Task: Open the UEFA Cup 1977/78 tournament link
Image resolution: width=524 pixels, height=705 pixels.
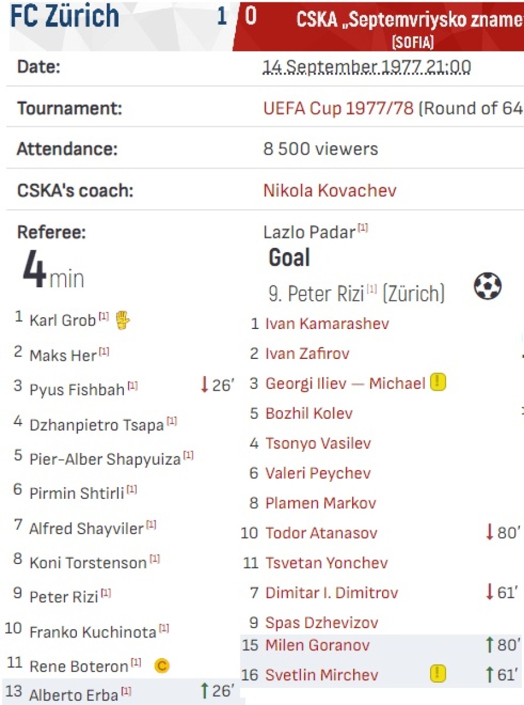Action: pos(339,108)
